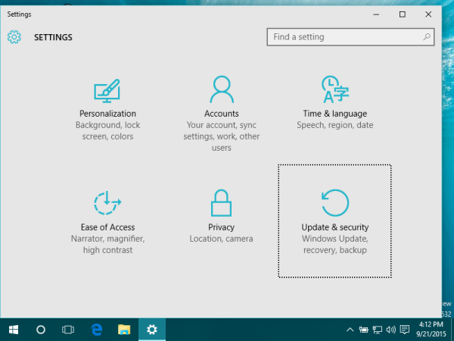Image resolution: width=454 pixels, height=341 pixels.
Task: Click the Personalization label
Action: [107, 114]
